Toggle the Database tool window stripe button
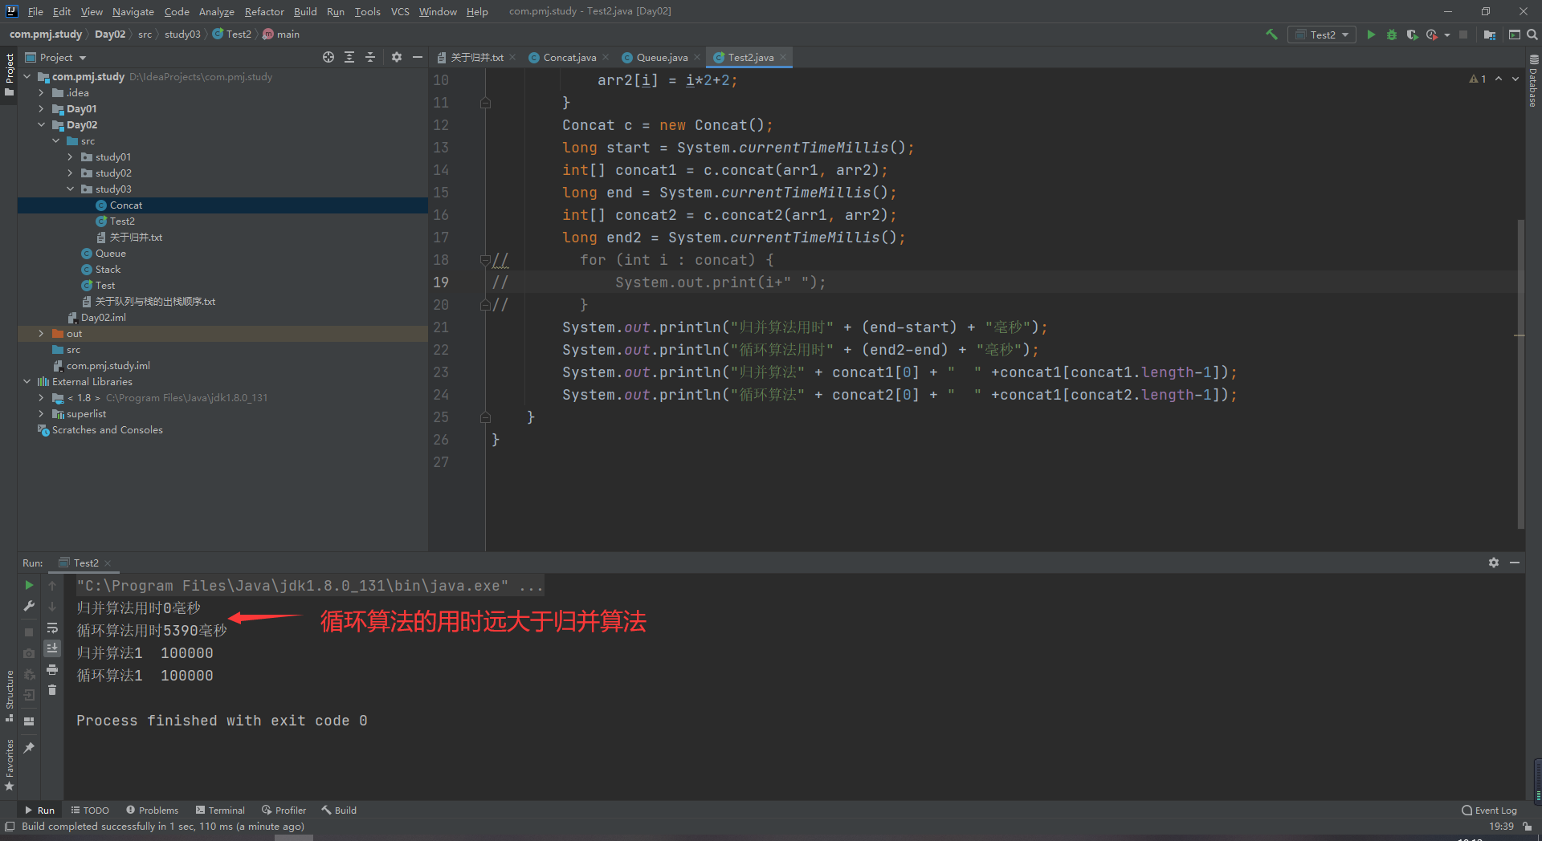Viewport: 1542px width, 841px height. pyautogui.click(x=1533, y=81)
